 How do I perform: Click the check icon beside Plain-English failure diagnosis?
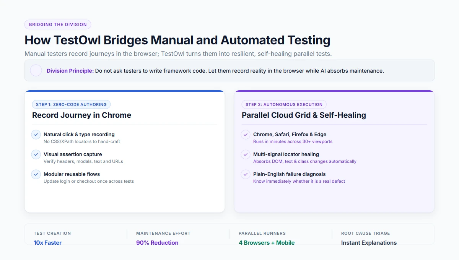(246, 174)
